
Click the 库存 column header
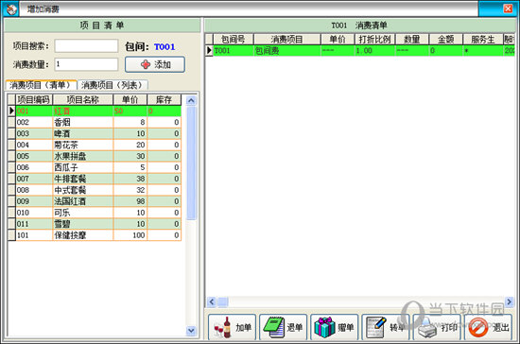[164, 99]
